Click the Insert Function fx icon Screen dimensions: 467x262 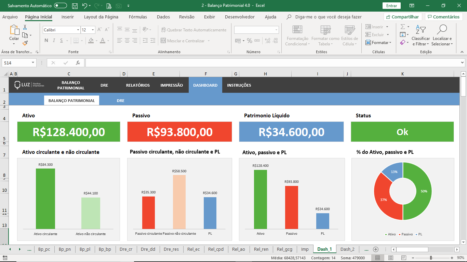tap(78, 63)
